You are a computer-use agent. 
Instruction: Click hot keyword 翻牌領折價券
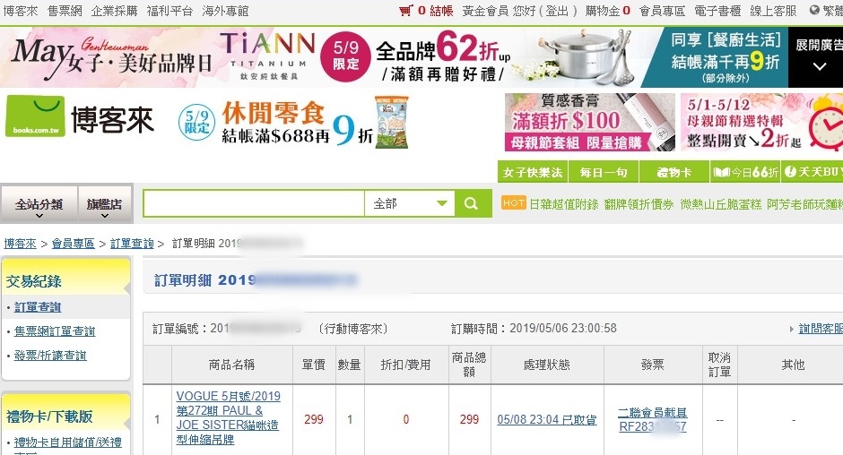[639, 204]
